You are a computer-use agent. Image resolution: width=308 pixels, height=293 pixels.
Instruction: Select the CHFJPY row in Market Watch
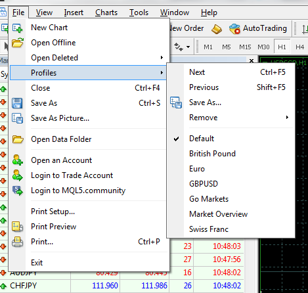click(121, 286)
